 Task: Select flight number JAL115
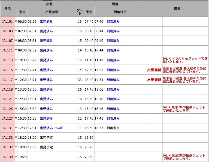[x=7, y=70]
